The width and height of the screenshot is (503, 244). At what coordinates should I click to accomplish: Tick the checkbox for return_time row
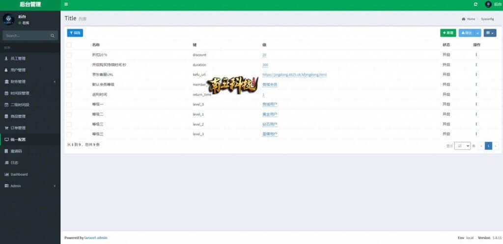click(x=69, y=95)
